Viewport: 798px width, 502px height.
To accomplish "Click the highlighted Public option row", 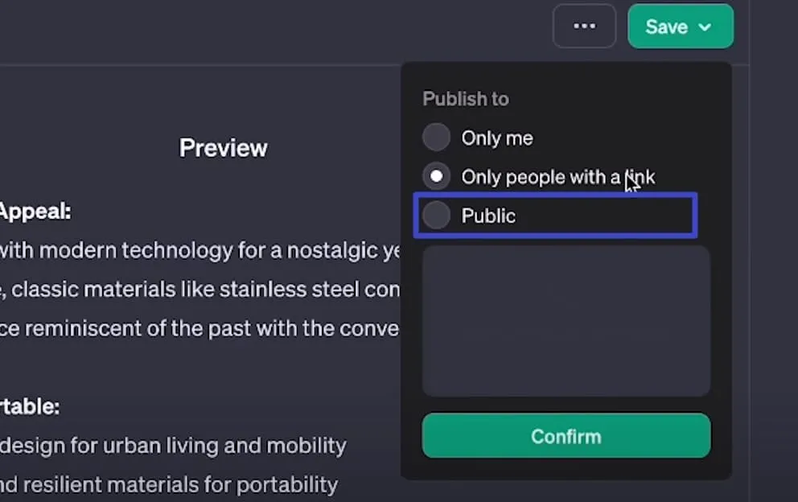I will pyautogui.click(x=555, y=215).
